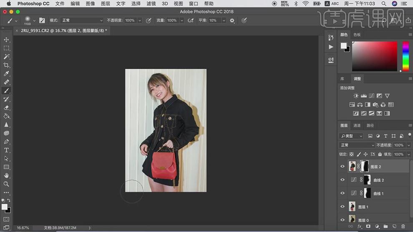Select the Hand tool

tap(6, 175)
